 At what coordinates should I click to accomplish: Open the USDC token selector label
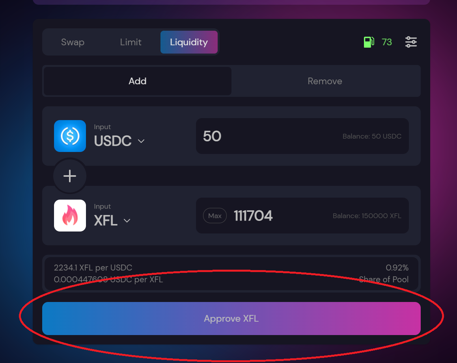113,141
